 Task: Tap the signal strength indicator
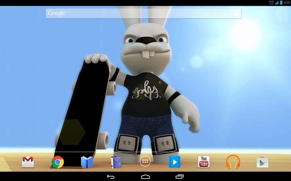[277, 3]
